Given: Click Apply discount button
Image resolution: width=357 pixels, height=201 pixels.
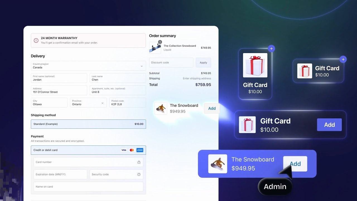Looking at the screenshot, I should coord(203,63).
